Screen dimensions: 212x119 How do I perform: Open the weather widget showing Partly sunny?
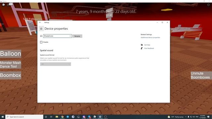pyautogui.click(x=176, y=117)
